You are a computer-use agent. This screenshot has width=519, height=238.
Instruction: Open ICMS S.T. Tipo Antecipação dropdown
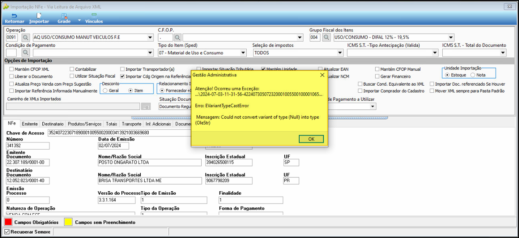[x=435, y=52]
